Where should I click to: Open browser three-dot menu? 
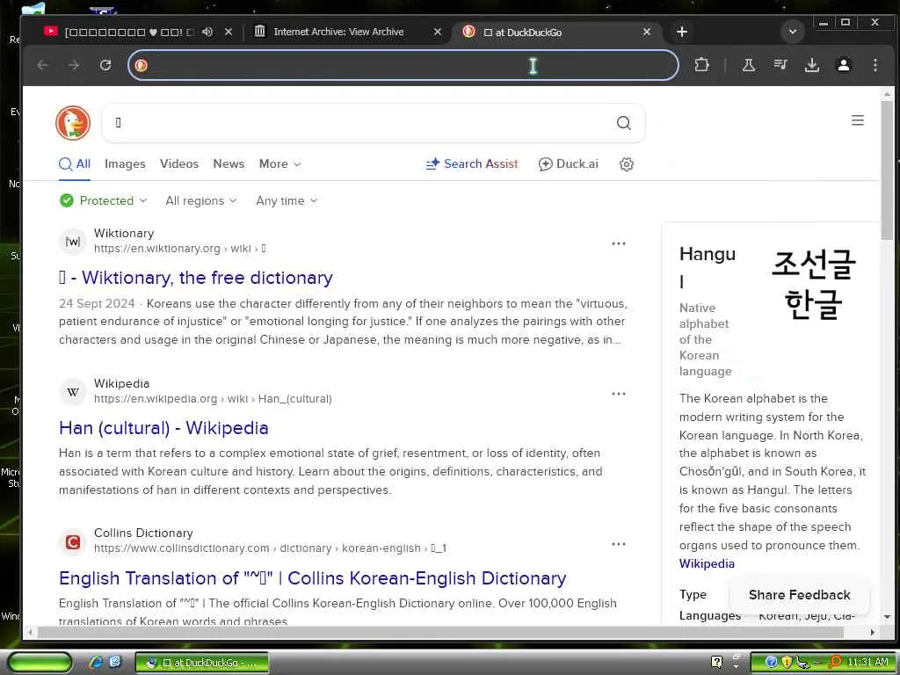(x=875, y=65)
